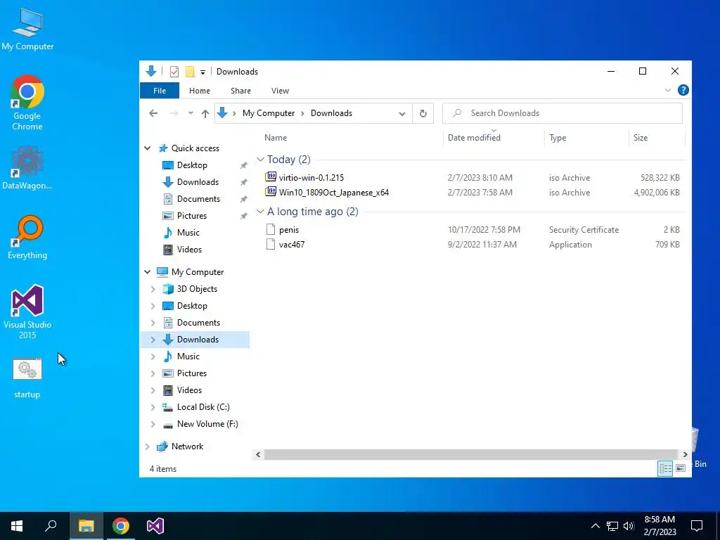Select the startup file on desktop
The height and width of the screenshot is (540, 720).
pos(27,378)
